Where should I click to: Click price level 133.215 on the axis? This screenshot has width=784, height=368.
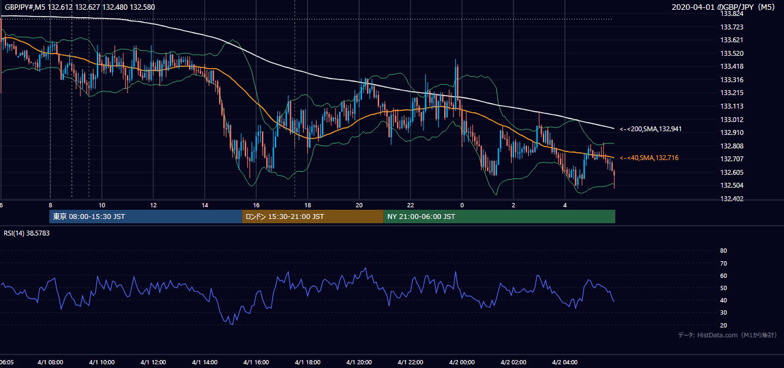[732, 93]
